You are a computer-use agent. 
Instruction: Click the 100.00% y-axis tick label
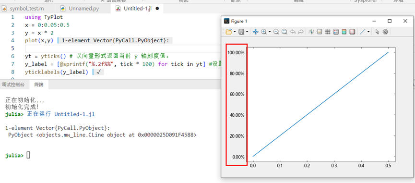tap(236, 52)
